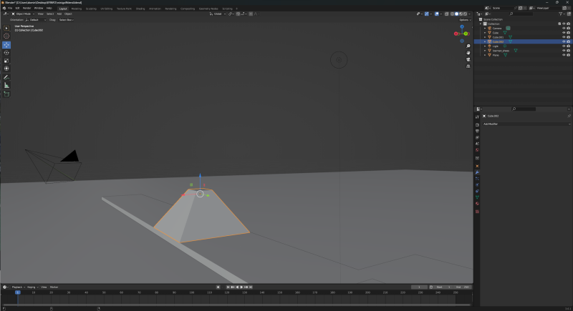
Task: Disable Light in renders camera icon
Action: (568, 46)
